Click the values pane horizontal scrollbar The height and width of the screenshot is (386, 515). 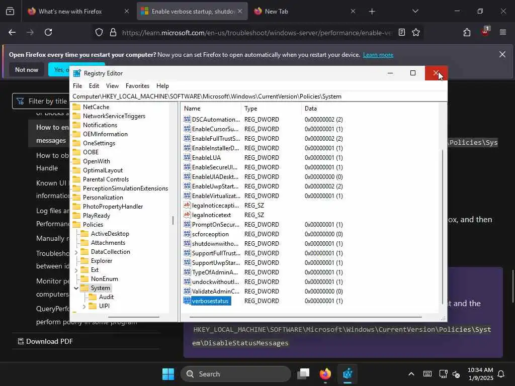point(305,317)
